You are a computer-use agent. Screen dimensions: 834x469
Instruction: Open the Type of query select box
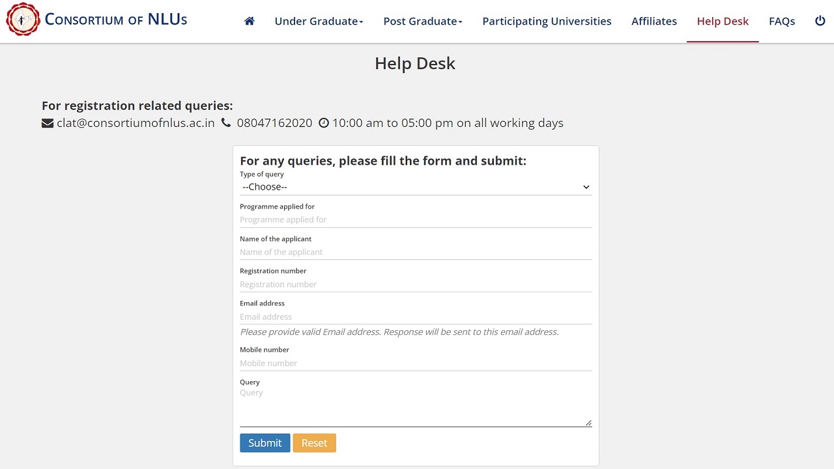click(x=416, y=187)
